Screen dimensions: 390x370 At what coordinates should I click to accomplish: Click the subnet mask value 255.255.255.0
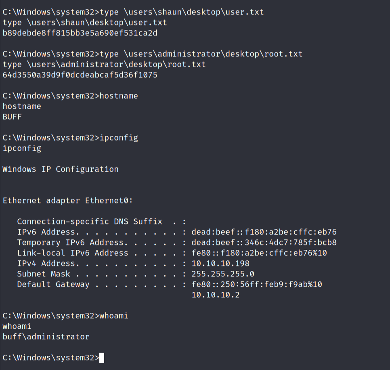pyautogui.click(x=223, y=274)
